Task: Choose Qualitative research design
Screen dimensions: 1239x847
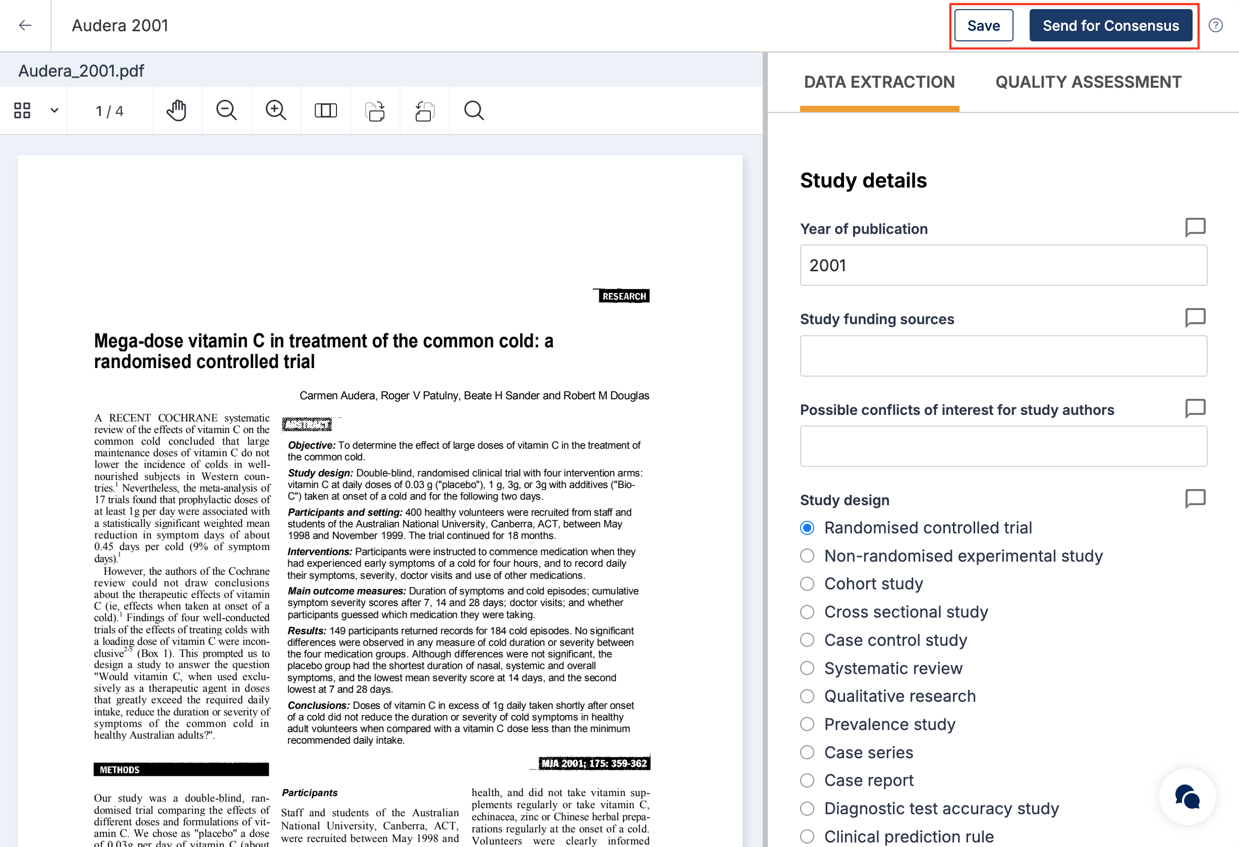Action: pyautogui.click(x=807, y=696)
